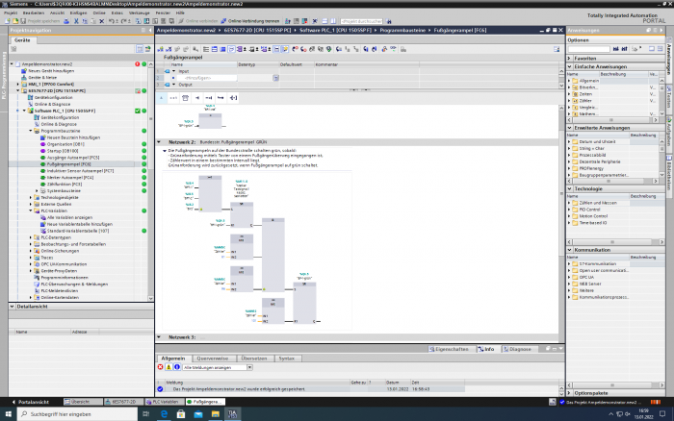Open Gerätekonfiguration under Software PLC_1

click(60, 117)
